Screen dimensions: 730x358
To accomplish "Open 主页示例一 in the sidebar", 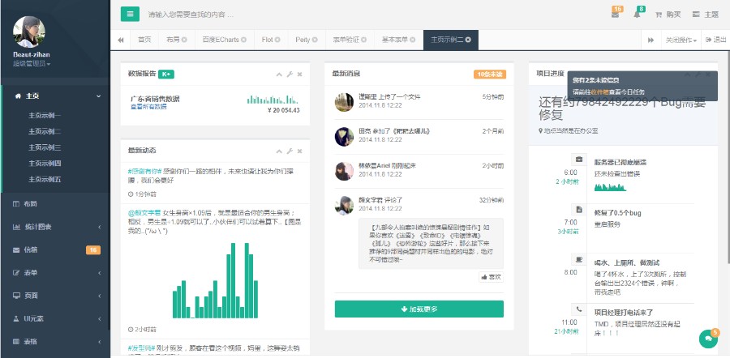I will (45, 116).
